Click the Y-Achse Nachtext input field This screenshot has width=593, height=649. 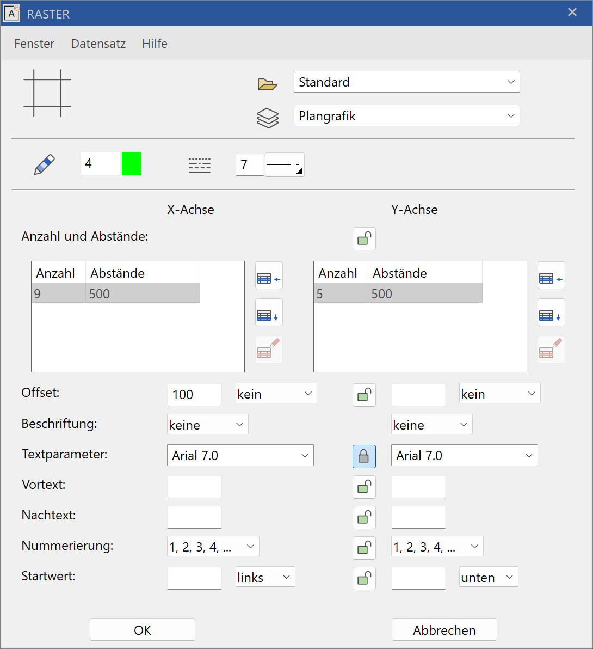click(x=418, y=517)
